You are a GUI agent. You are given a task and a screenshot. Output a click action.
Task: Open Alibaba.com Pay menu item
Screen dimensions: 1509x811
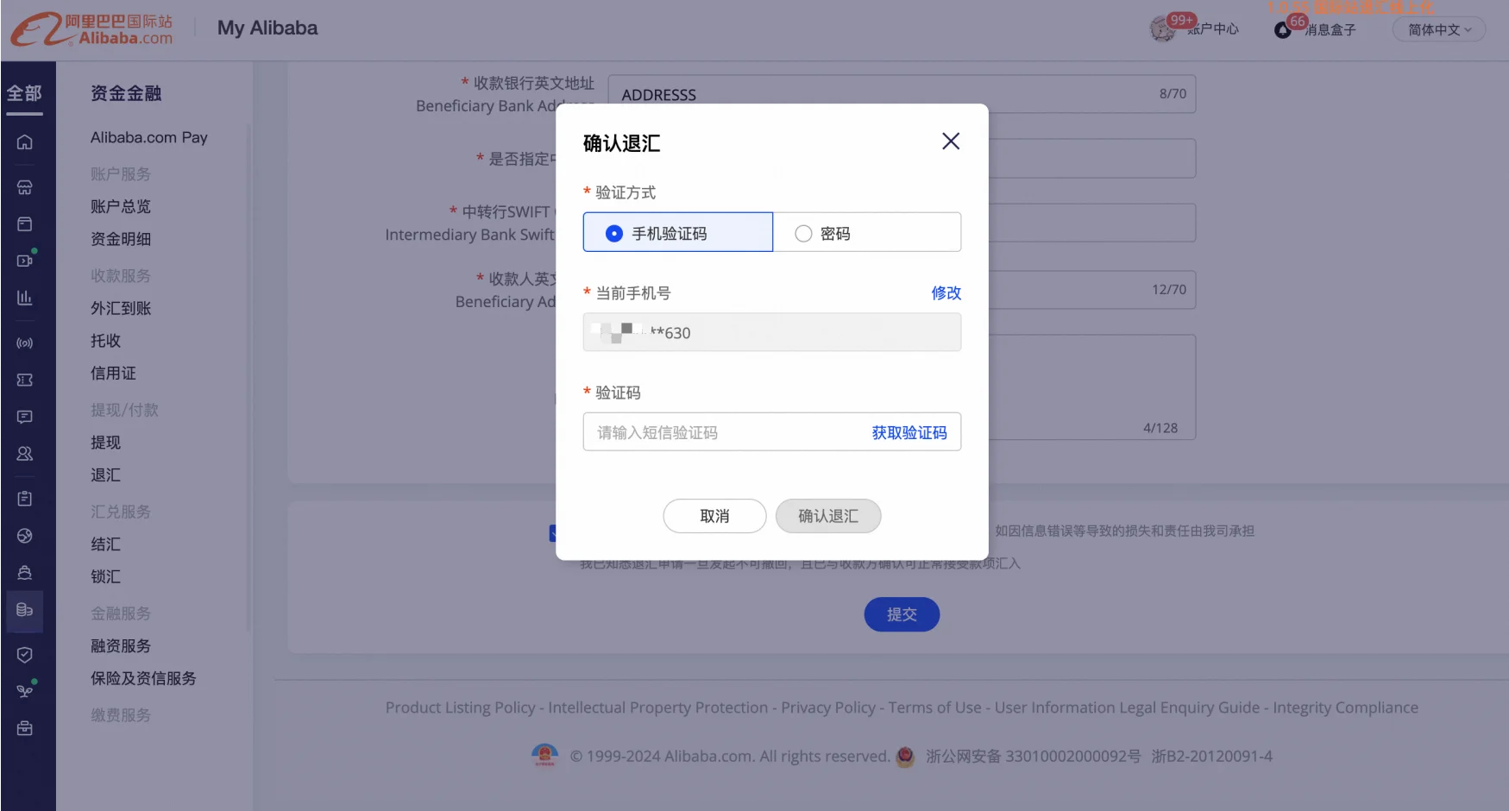(x=149, y=137)
